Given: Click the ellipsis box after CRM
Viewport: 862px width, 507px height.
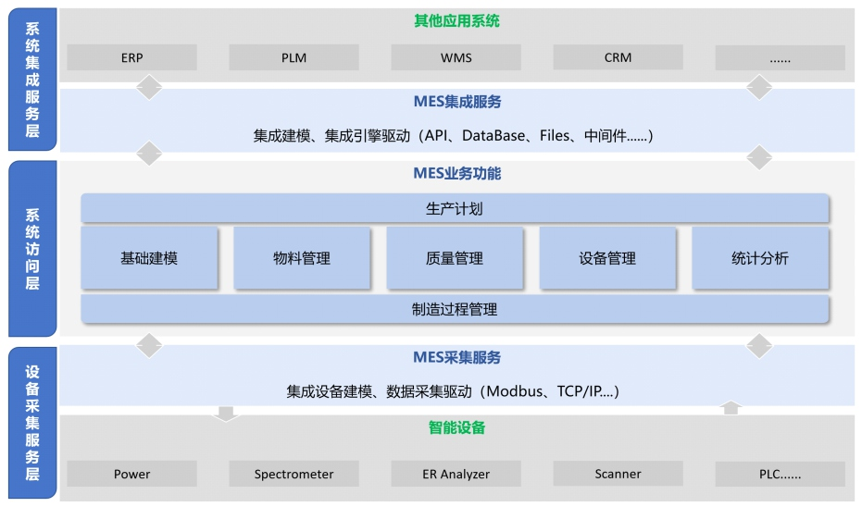Looking at the screenshot, I should (x=781, y=57).
